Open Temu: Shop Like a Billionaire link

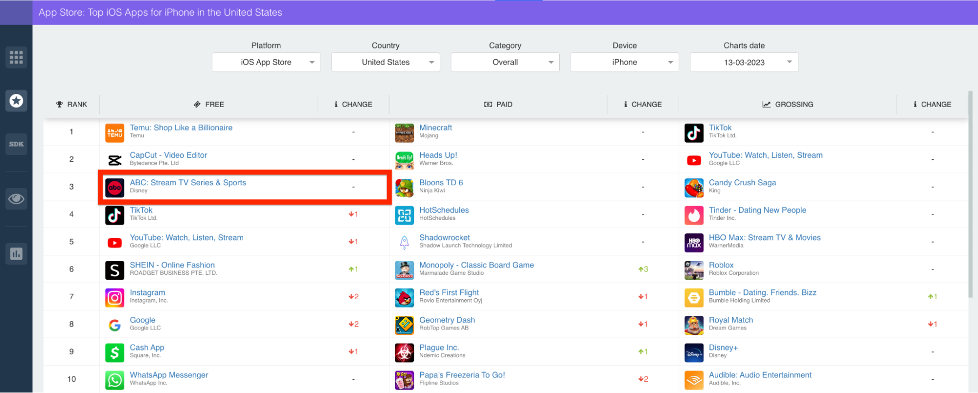[181, 128]
